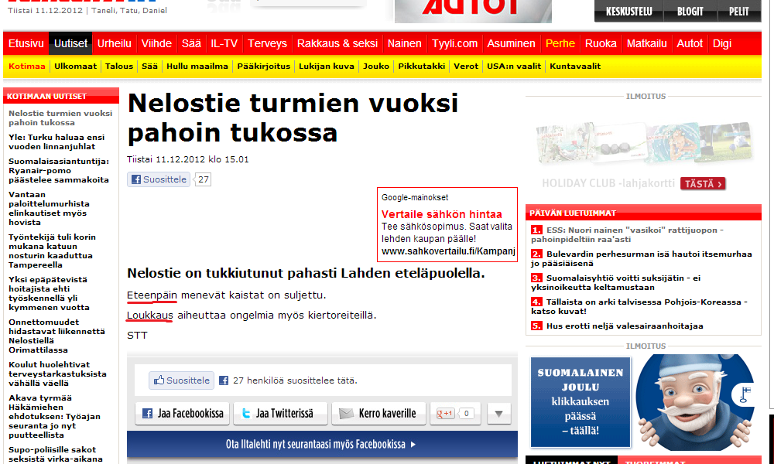774x464 pixels.
Task: Click the Vertaile sähkön hintaa ad link
Action: click(x=442, y=214)
